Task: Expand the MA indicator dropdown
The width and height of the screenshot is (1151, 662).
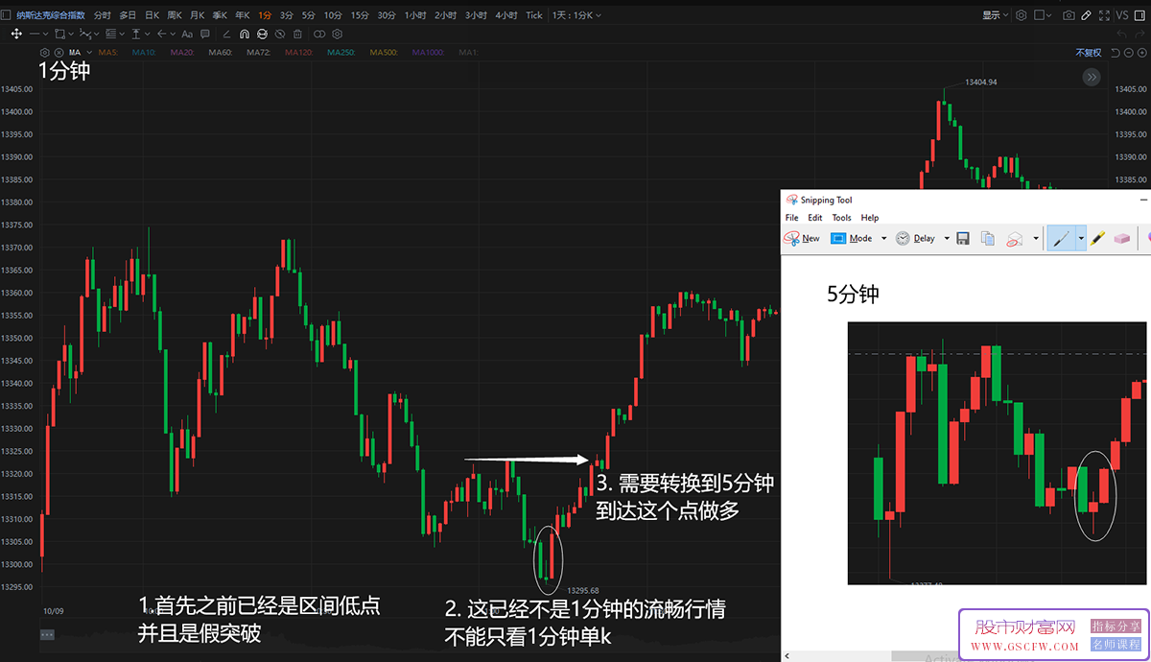Action: tap(89, 52)
